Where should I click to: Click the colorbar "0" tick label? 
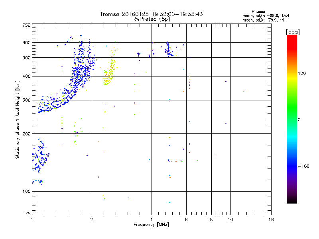click(299, 119)
